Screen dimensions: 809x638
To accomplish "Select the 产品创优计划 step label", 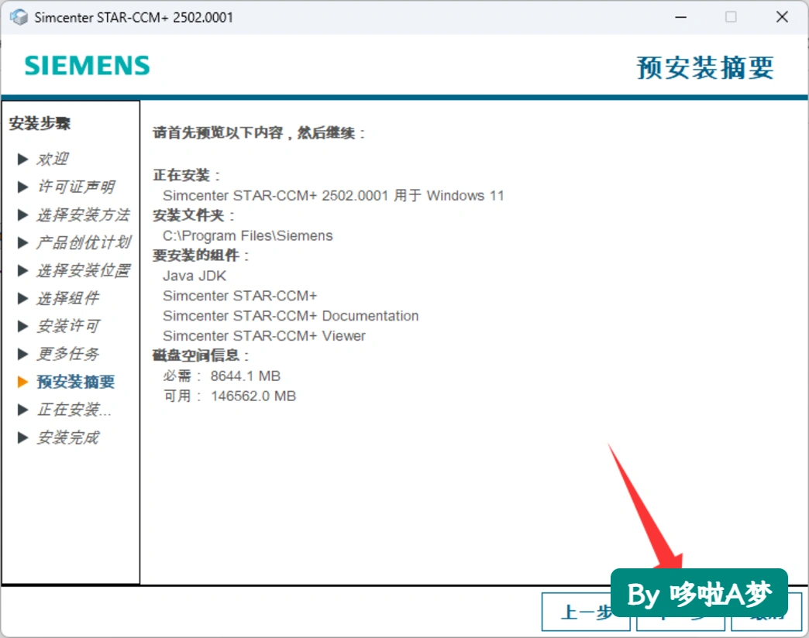I will click(x=84, y=242).
